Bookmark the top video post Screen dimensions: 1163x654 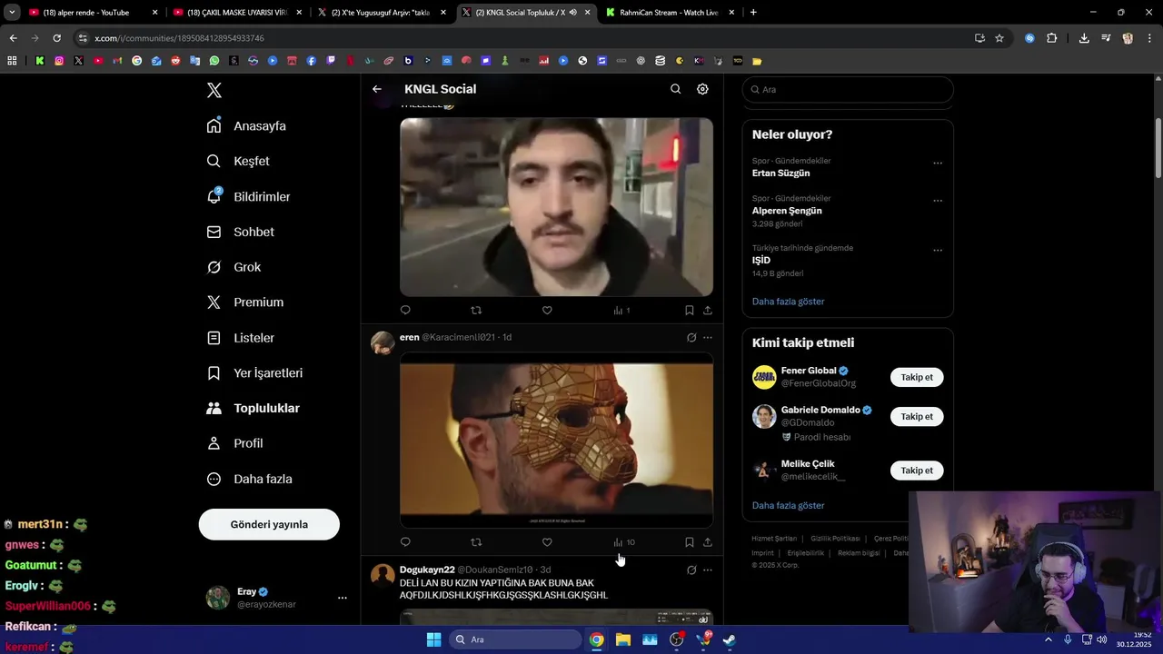click(x=689, y=311)
